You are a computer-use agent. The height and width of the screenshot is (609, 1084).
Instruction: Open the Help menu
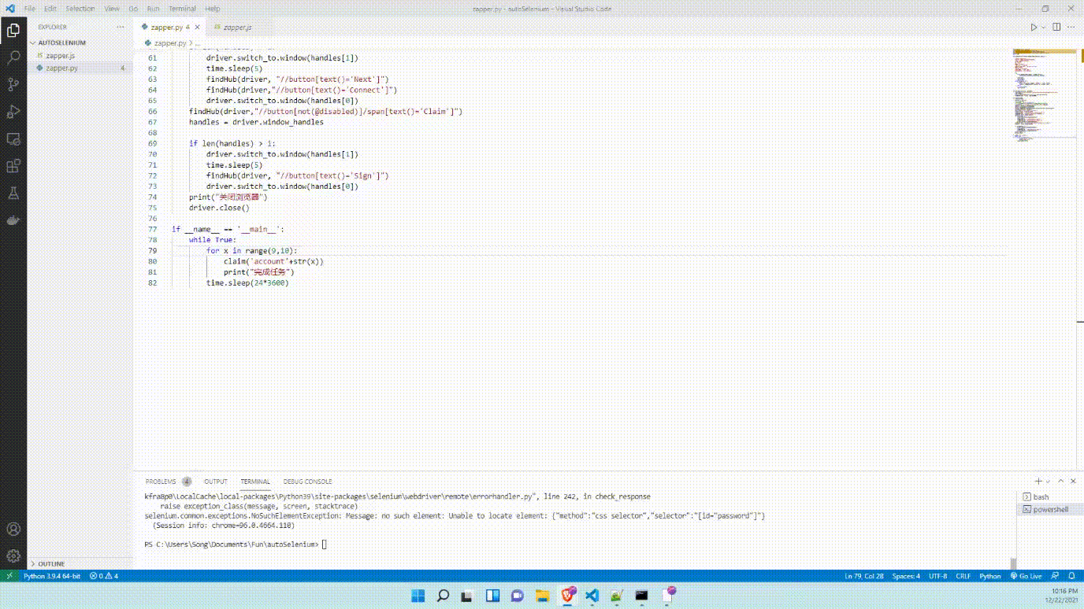pyautogui.click(x=213, y=9)
